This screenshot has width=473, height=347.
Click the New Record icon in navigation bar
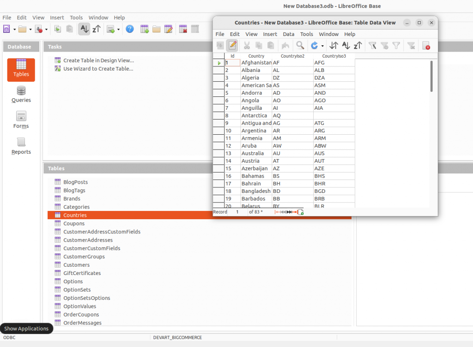301,212
